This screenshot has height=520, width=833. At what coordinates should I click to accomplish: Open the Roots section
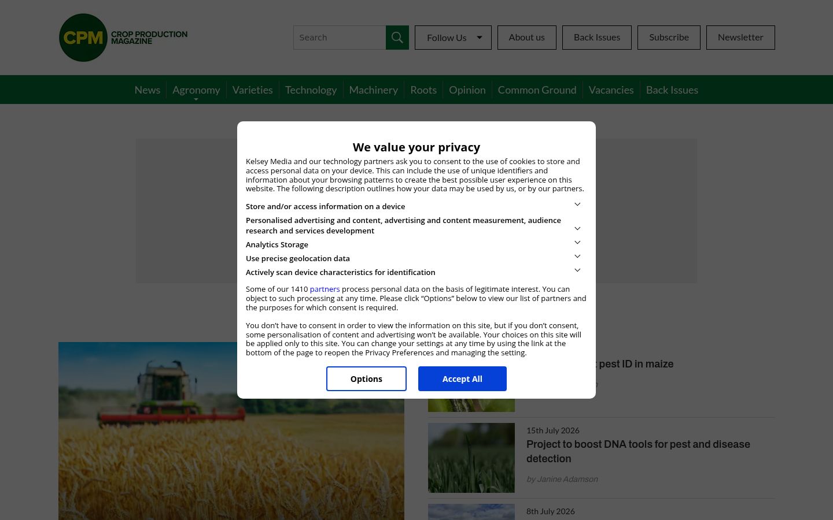point(423,90)
